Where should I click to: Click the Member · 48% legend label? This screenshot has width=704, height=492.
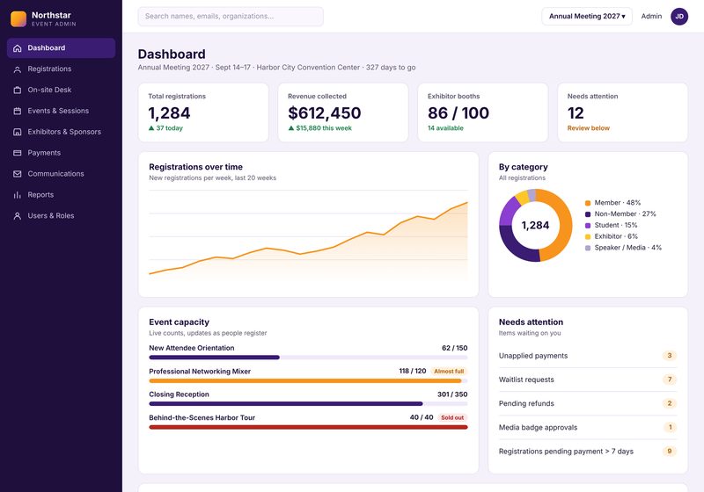pyautogui.click(x=618, y=203)
